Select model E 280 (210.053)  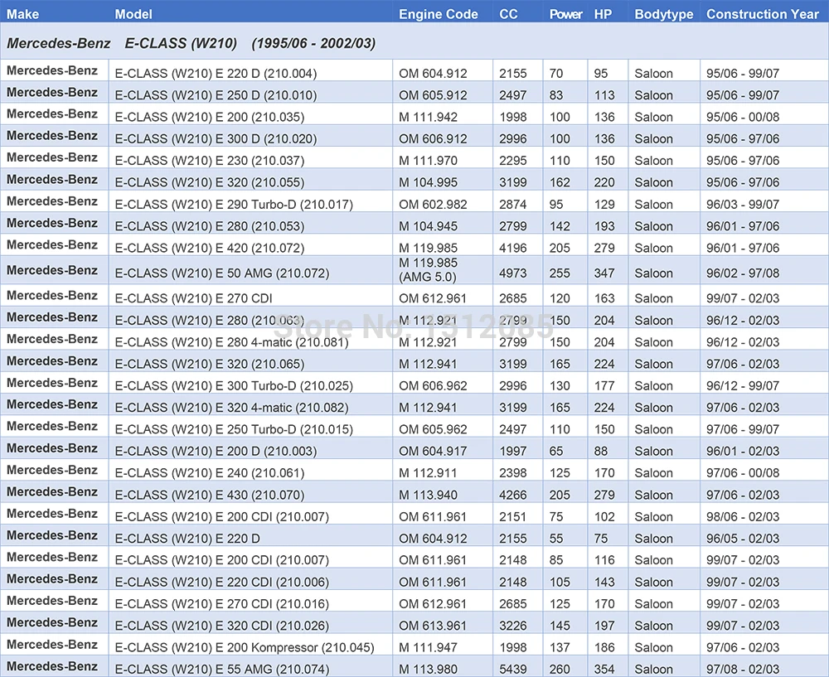(210, 226)
